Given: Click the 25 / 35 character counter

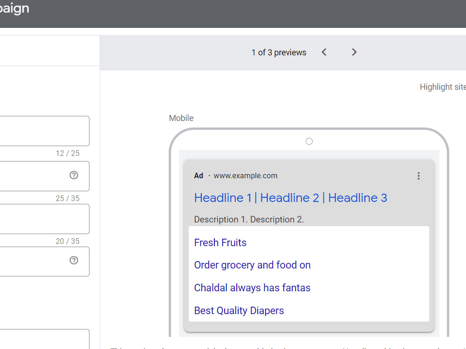Looking at the screenshot, I should (68, 198).
